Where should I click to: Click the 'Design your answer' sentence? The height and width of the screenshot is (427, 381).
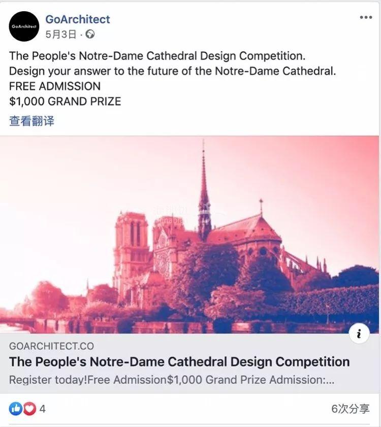pyautogui.click(x=173, y=71)
